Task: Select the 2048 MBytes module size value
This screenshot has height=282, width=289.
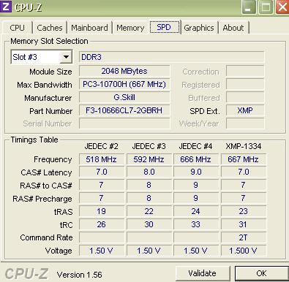Action: click(124, 71)
